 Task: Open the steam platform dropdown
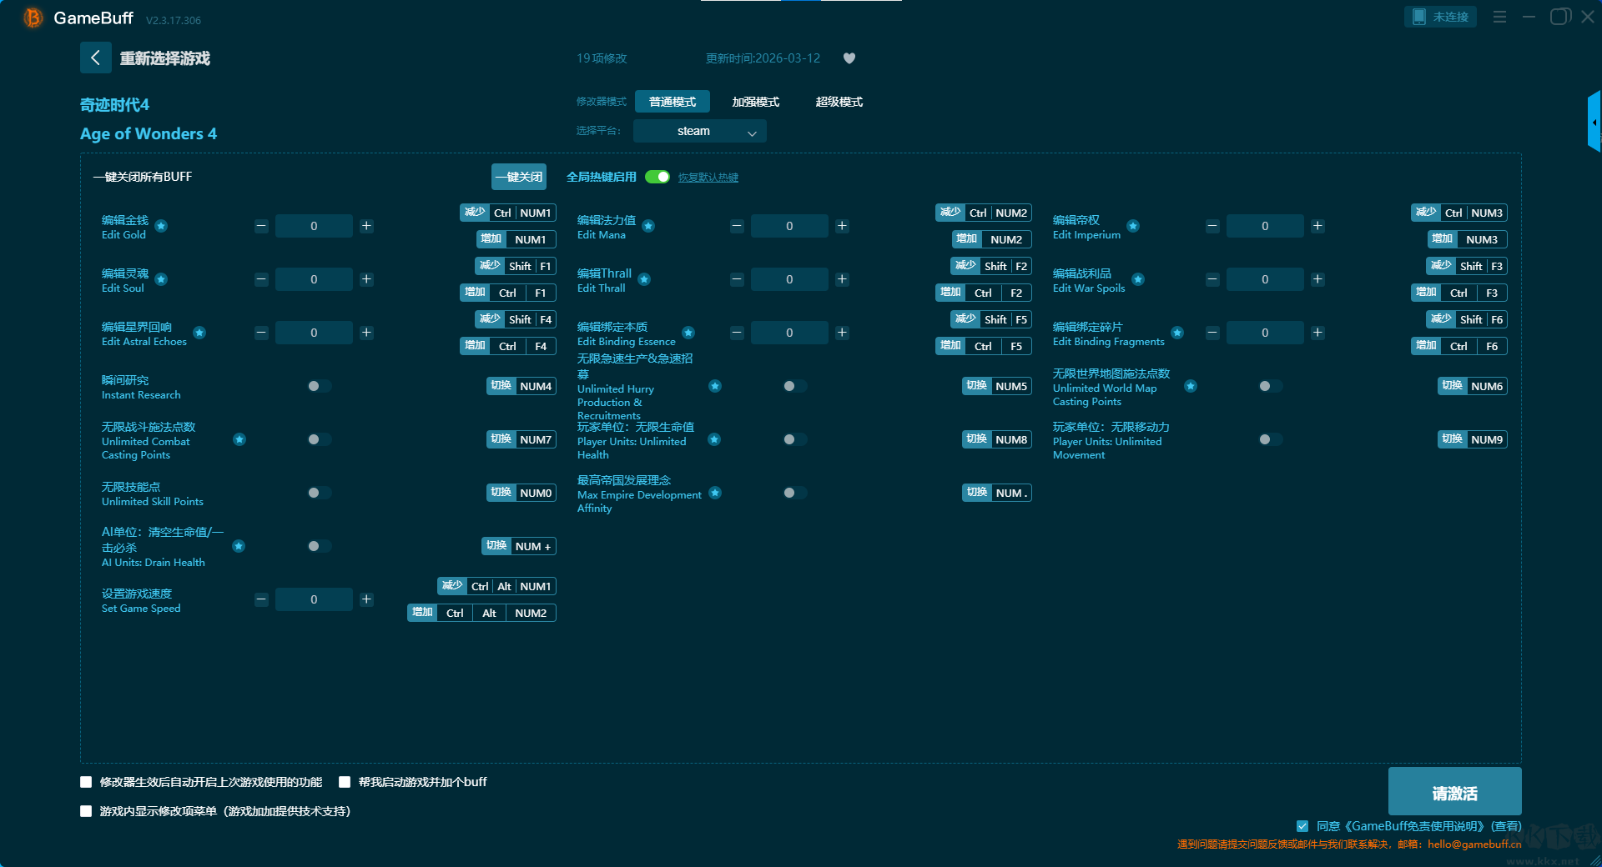(699, 131)
